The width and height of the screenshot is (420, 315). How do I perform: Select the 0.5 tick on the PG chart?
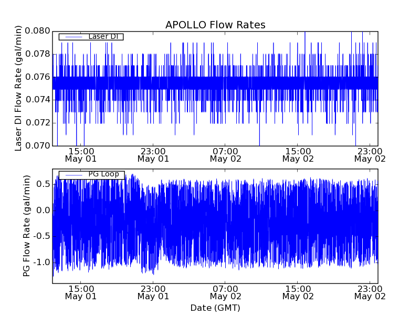coord(43,184)
